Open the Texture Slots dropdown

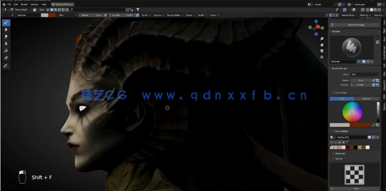click(349, 15)
